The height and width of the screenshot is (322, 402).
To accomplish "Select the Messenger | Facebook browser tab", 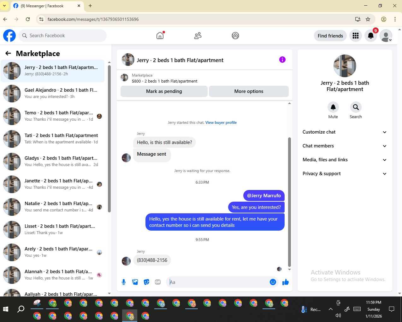I will click(x=47, y=6).
